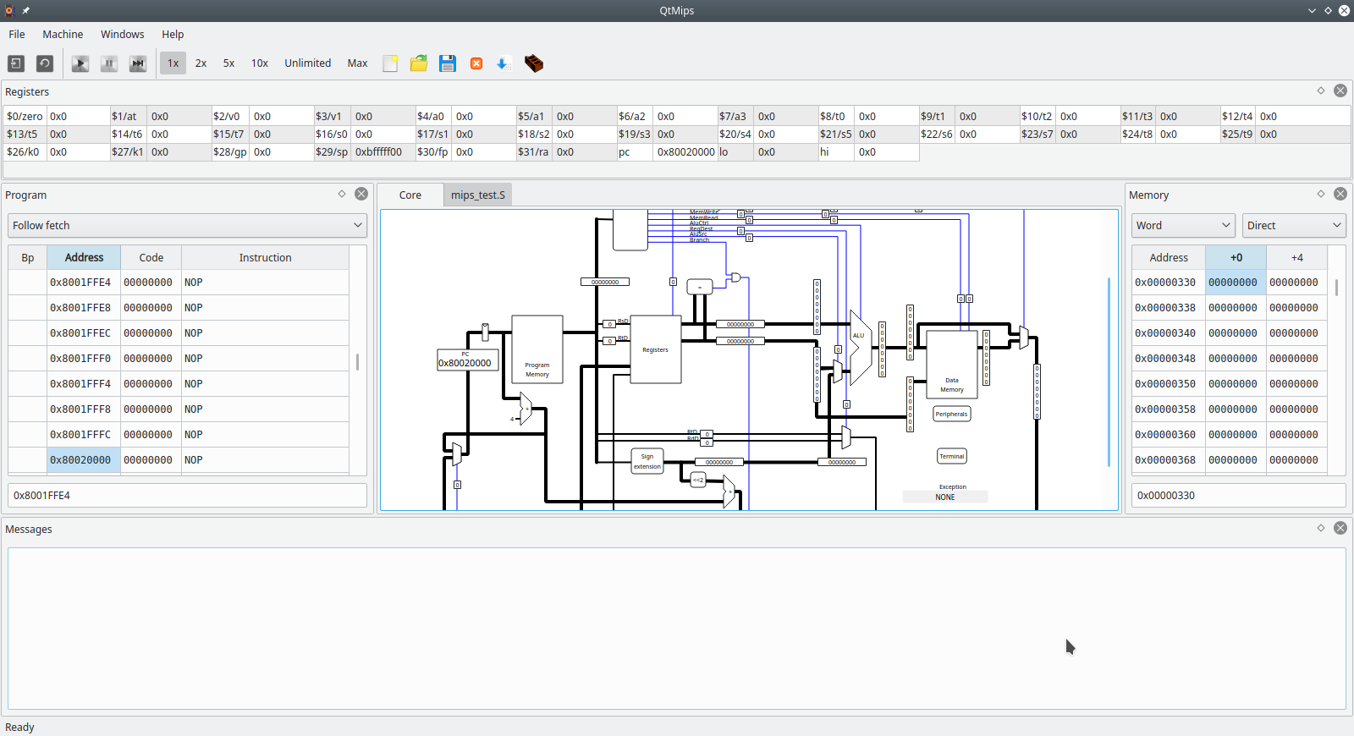Viewport: 1354px width, 736px height.
Task: Select Unlimited simulation speed
Action: tap(307, 63)
